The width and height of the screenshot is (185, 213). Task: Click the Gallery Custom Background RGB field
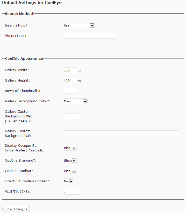click(71, 116)
